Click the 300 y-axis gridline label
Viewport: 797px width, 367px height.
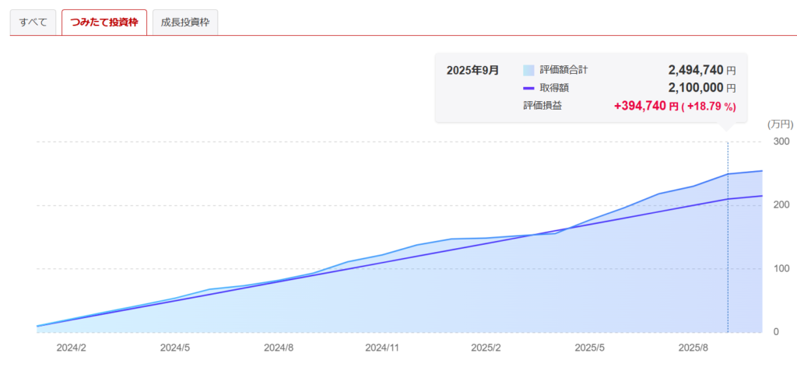(x=779, y=142)
